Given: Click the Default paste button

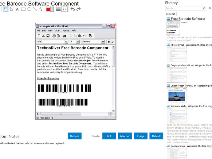Looking at the screenshot, I should (x=156, y=136).
